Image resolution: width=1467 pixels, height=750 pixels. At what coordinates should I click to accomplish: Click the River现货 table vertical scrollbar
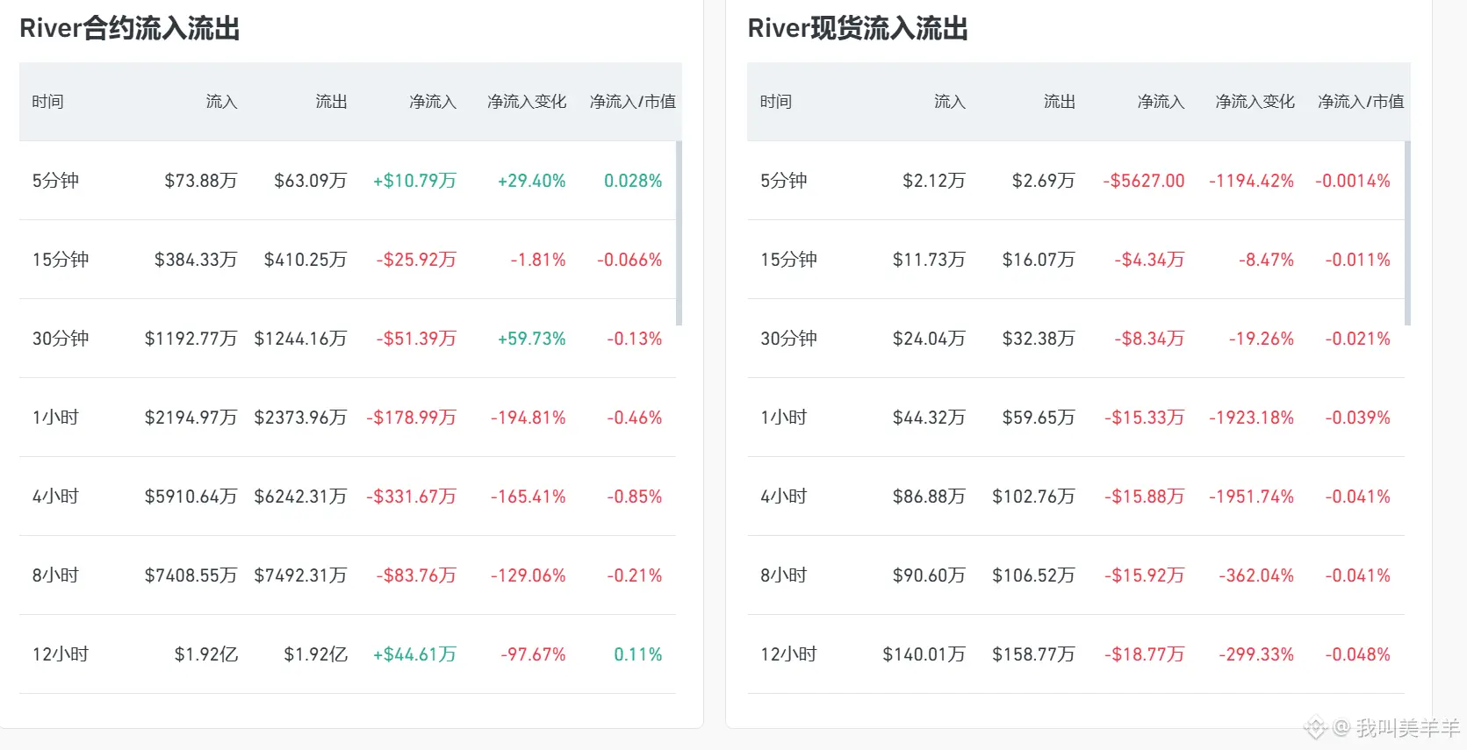(x=1407, y=233)
